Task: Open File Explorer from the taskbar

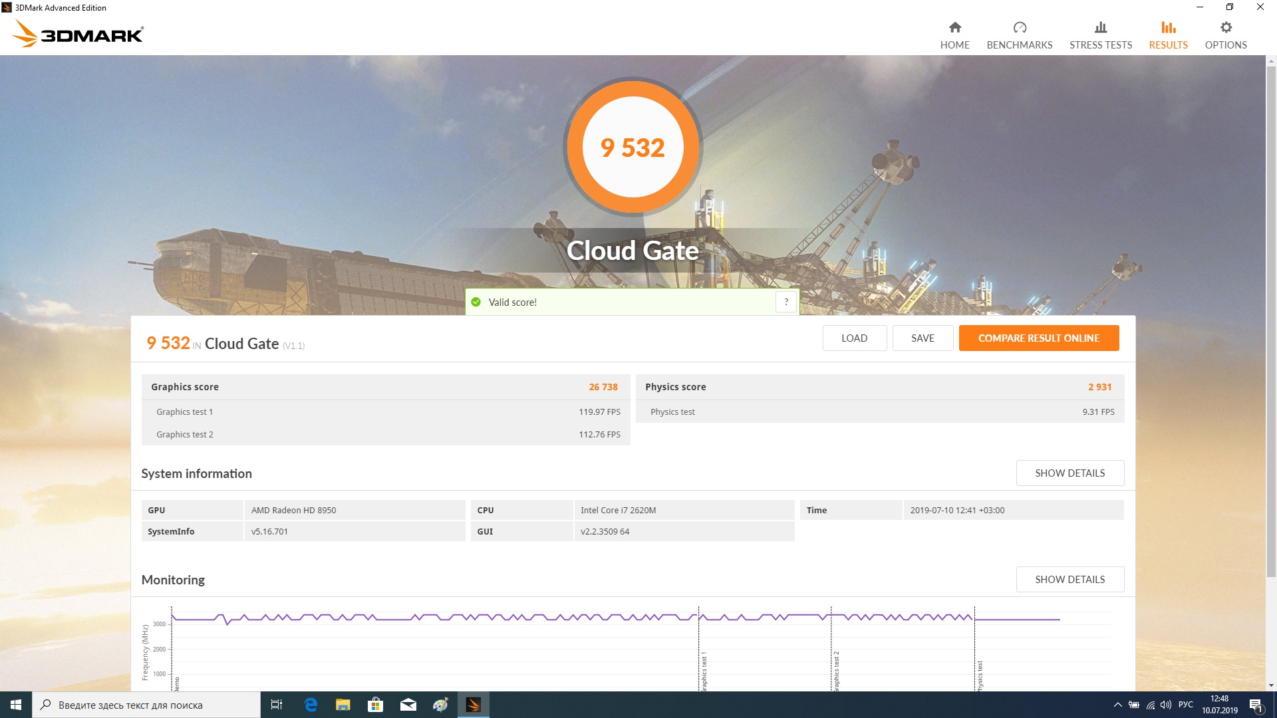Action: [x=343, y=705]
